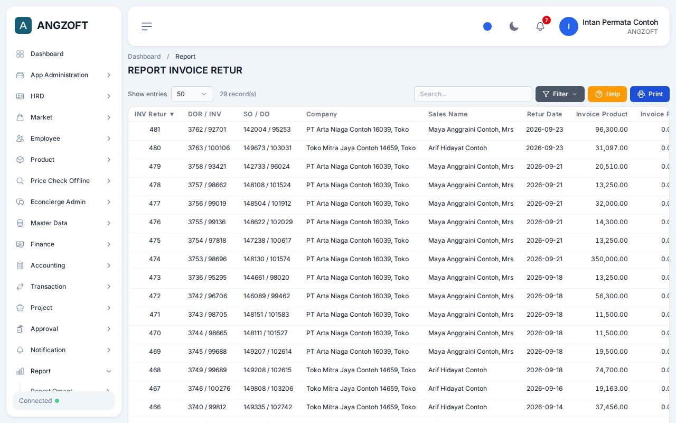Image resolution: width=676 pixels, height=423 pixels.
Task: Click Market bag icon in the sidebar
Action: point(20,117)
